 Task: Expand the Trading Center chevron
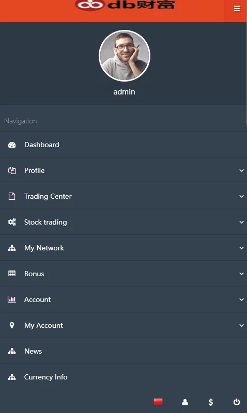(x=241, y=196)
